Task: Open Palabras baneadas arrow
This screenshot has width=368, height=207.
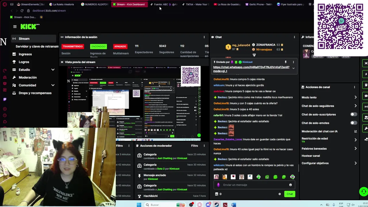Action: pyautogui.click(x=355, y=149)
